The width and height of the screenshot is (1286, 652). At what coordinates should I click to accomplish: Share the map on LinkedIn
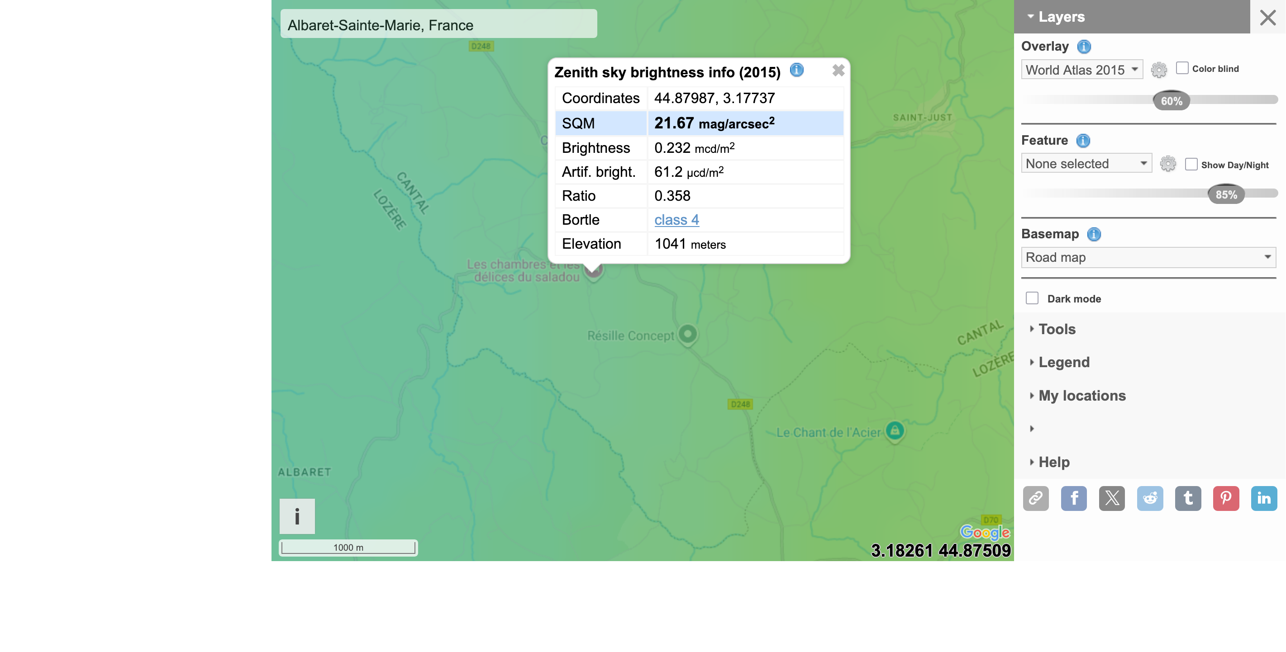(x=1263, y=498)
